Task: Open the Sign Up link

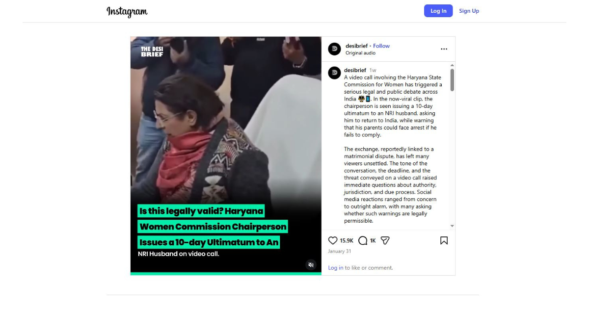Action: (469, 11)
